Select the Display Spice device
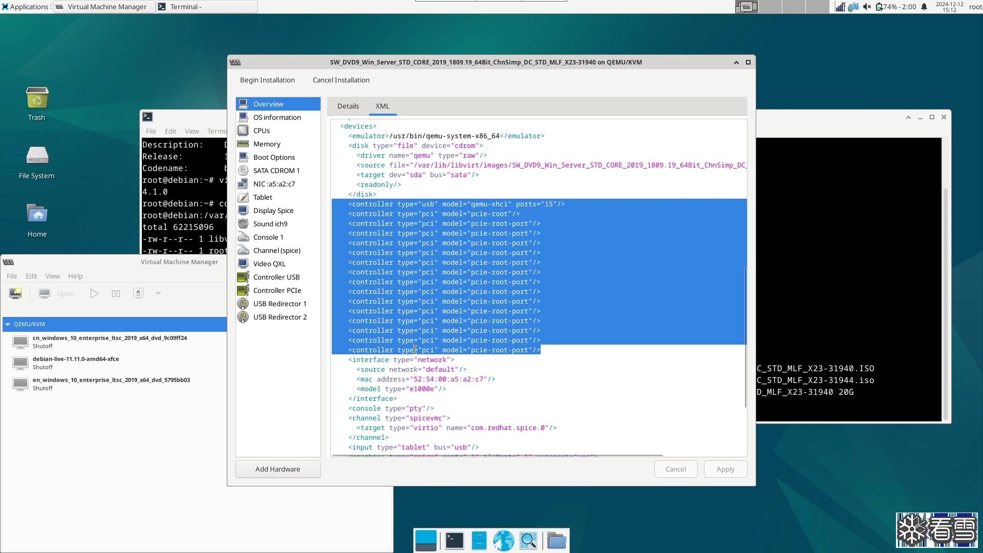This screenshot has width=983, height=553. (x=273, y=210)
